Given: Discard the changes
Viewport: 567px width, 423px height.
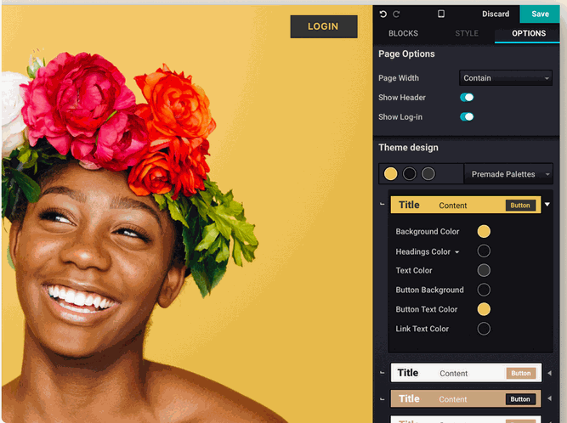Looking at the screenshot, I should coord(496,14).
